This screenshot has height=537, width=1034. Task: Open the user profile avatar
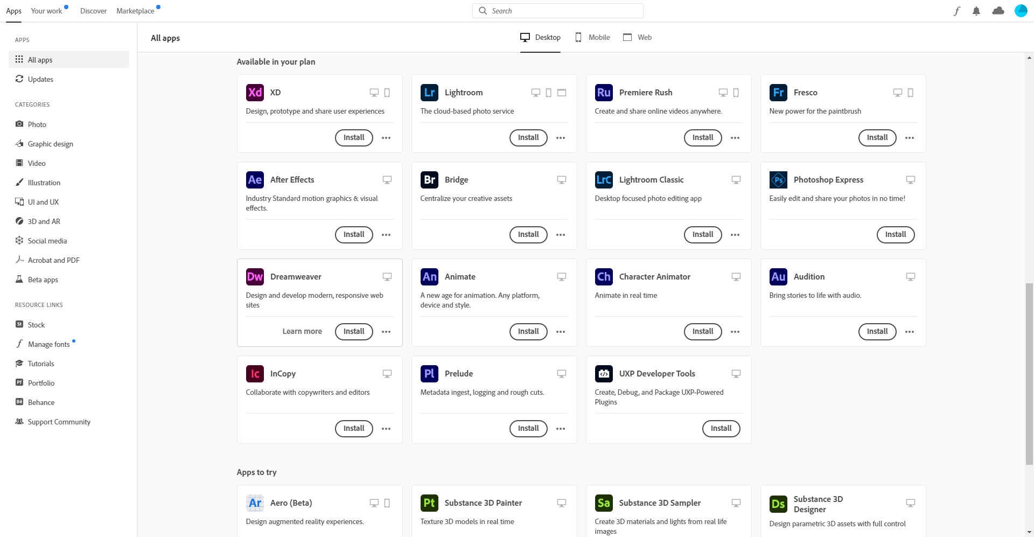[x=1021, y=11]
